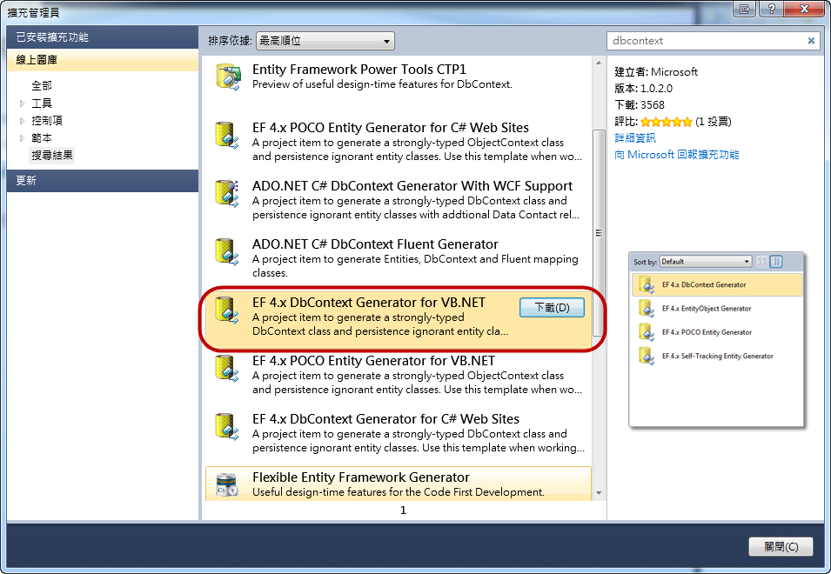
Task: Click the results list scrollbar thumb
Action: [x=599, y=233]
